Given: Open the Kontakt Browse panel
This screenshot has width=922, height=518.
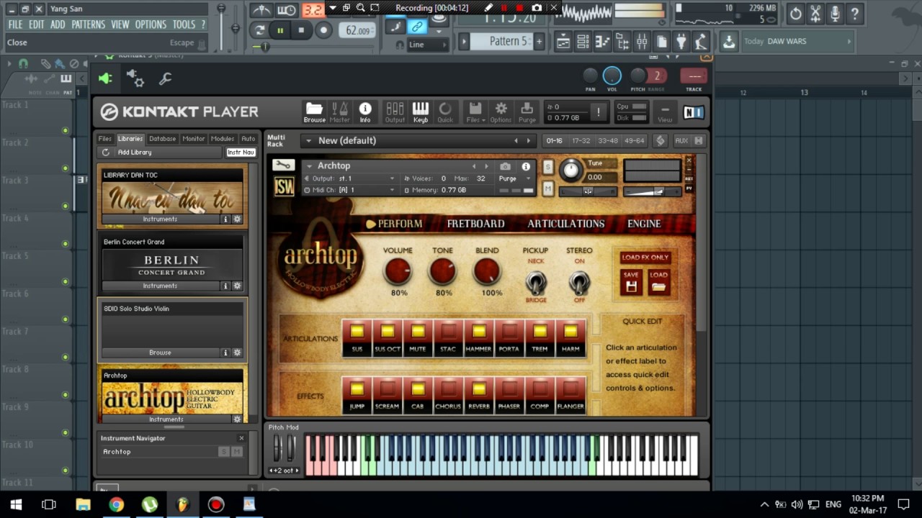Looking at the screenshot, I should tap(314, 112).
